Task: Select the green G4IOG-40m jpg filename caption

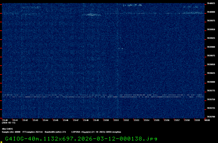Action: [81, 139]
